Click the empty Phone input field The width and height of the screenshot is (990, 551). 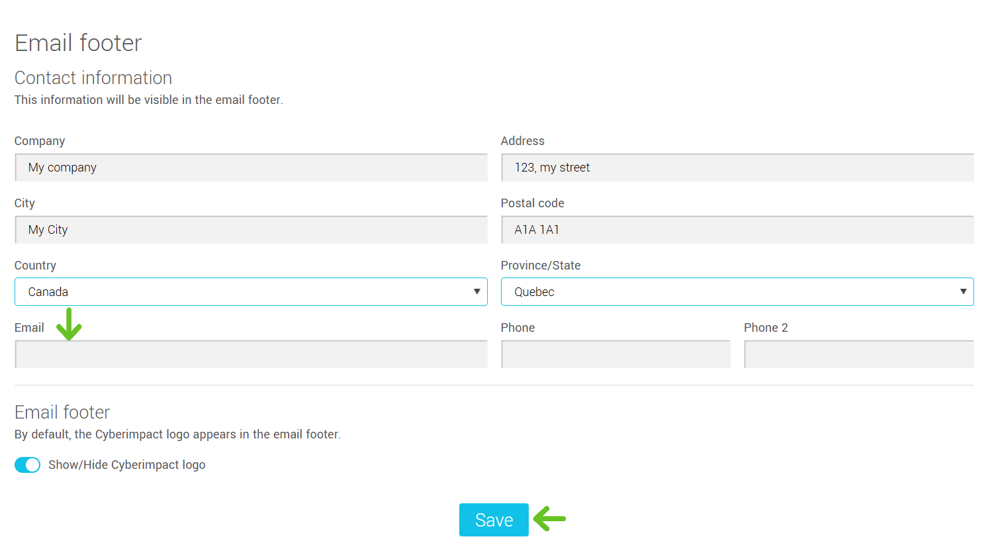pyautogui.click(x=615, y=354)
